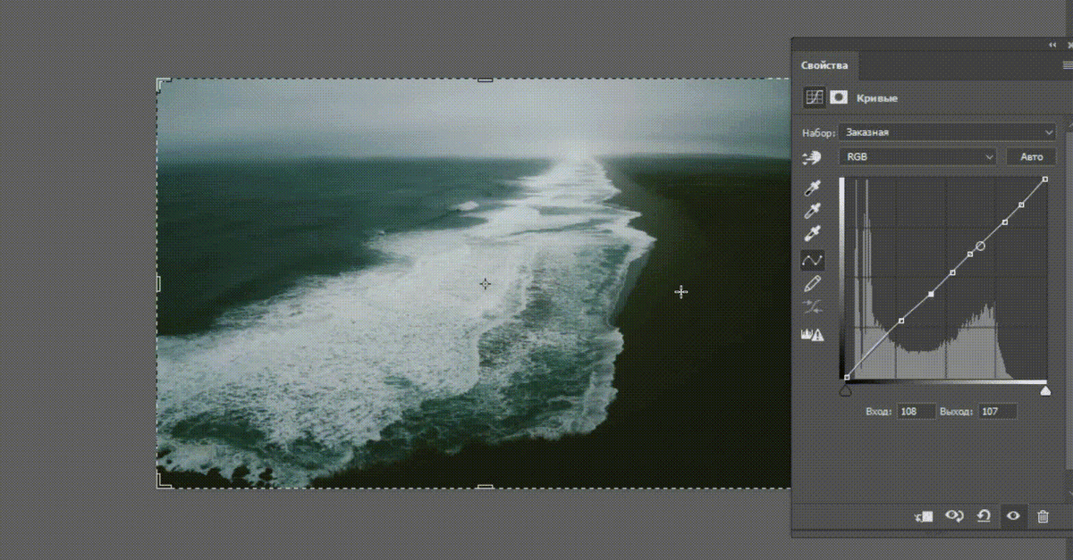The width and height of the screenshot is (1073, 560).
Task: Pick the gray point eyedropper
Action: [813, 212]
